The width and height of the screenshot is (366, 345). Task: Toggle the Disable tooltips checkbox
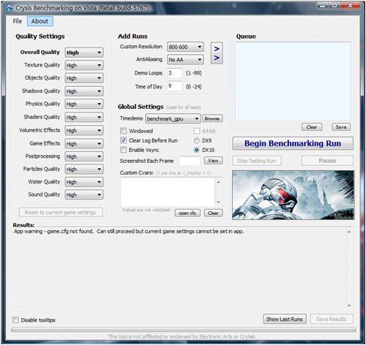pyautogui.click(x=15, y=320)
